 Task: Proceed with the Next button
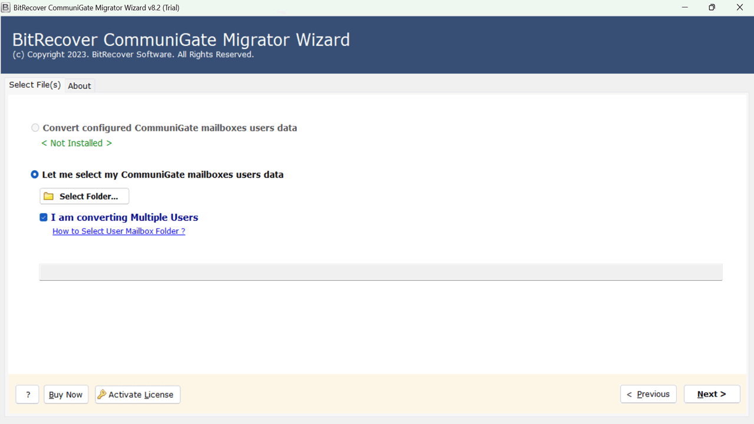click(x=712, y=394)
